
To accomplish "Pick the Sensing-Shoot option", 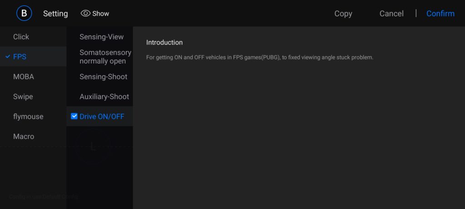I will pyautogui.click(x=103, y=77).
